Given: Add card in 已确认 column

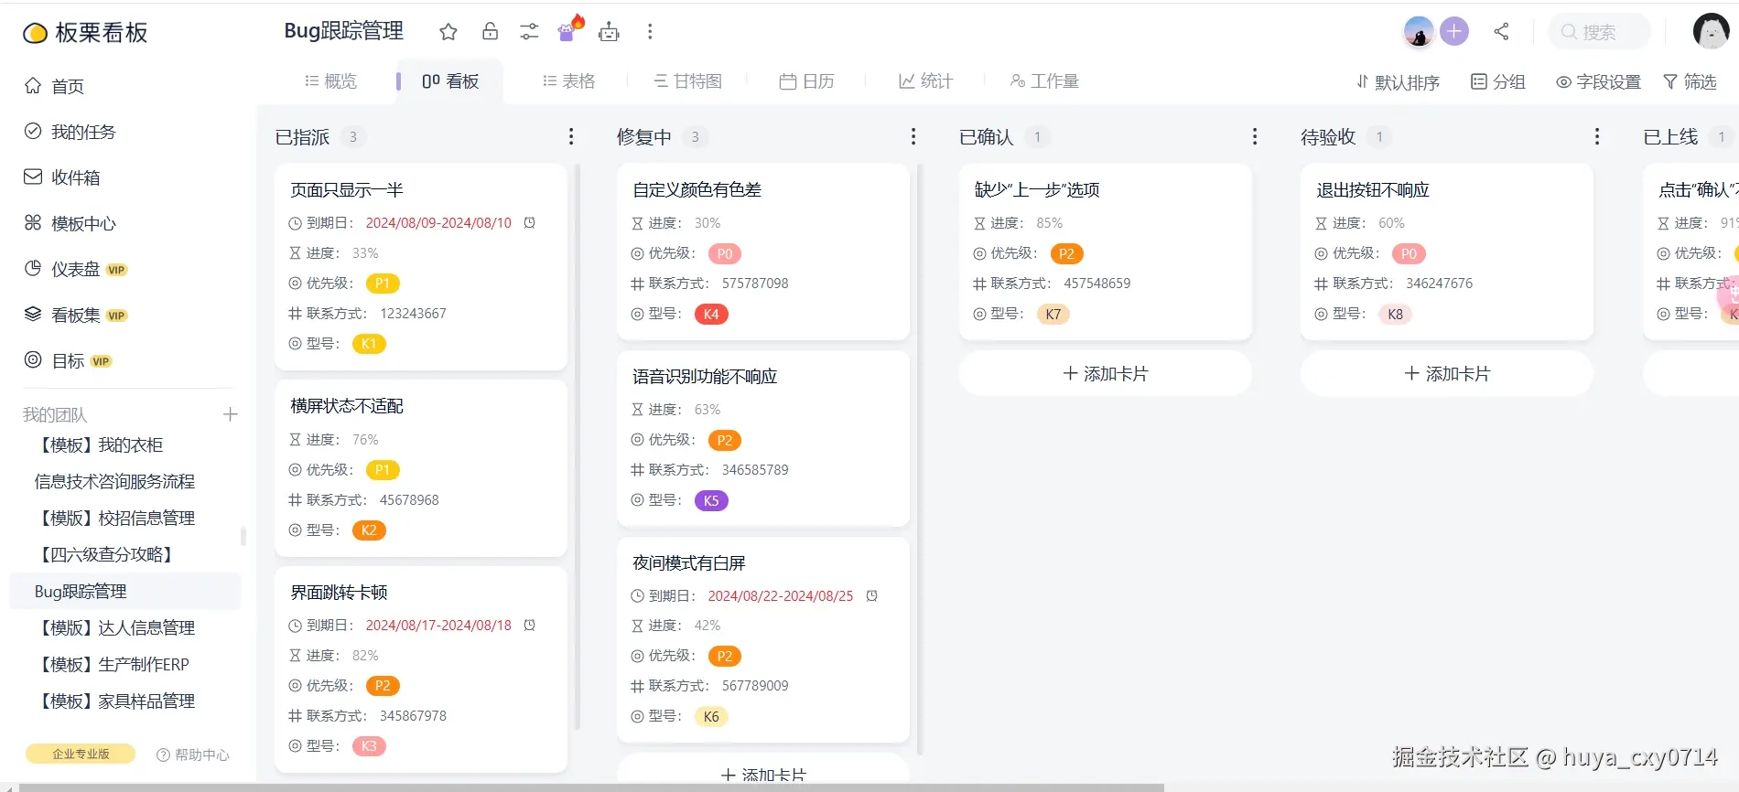Looking at the screenshot, I should pos(1105,373).
